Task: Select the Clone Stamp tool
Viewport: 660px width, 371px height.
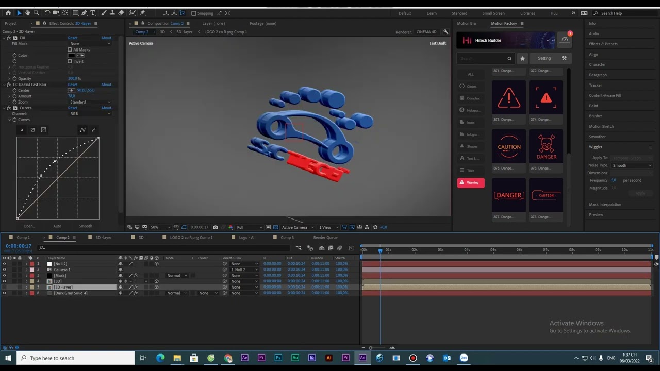Action: [x=112, y=13]
